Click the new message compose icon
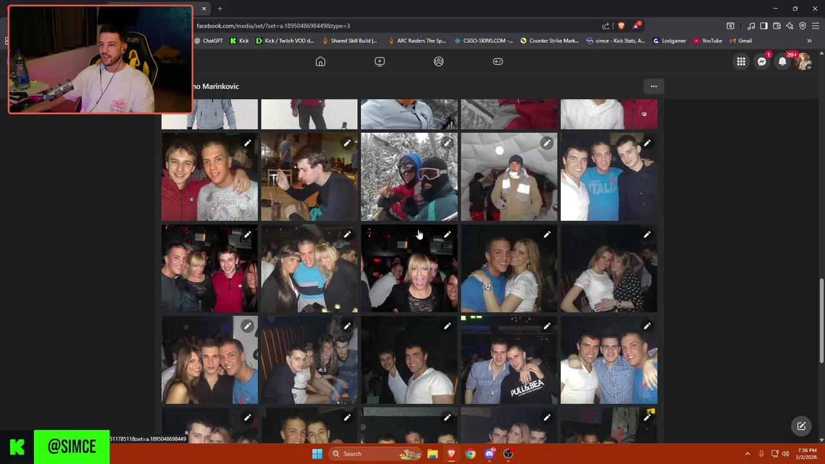 click(801, 426)
